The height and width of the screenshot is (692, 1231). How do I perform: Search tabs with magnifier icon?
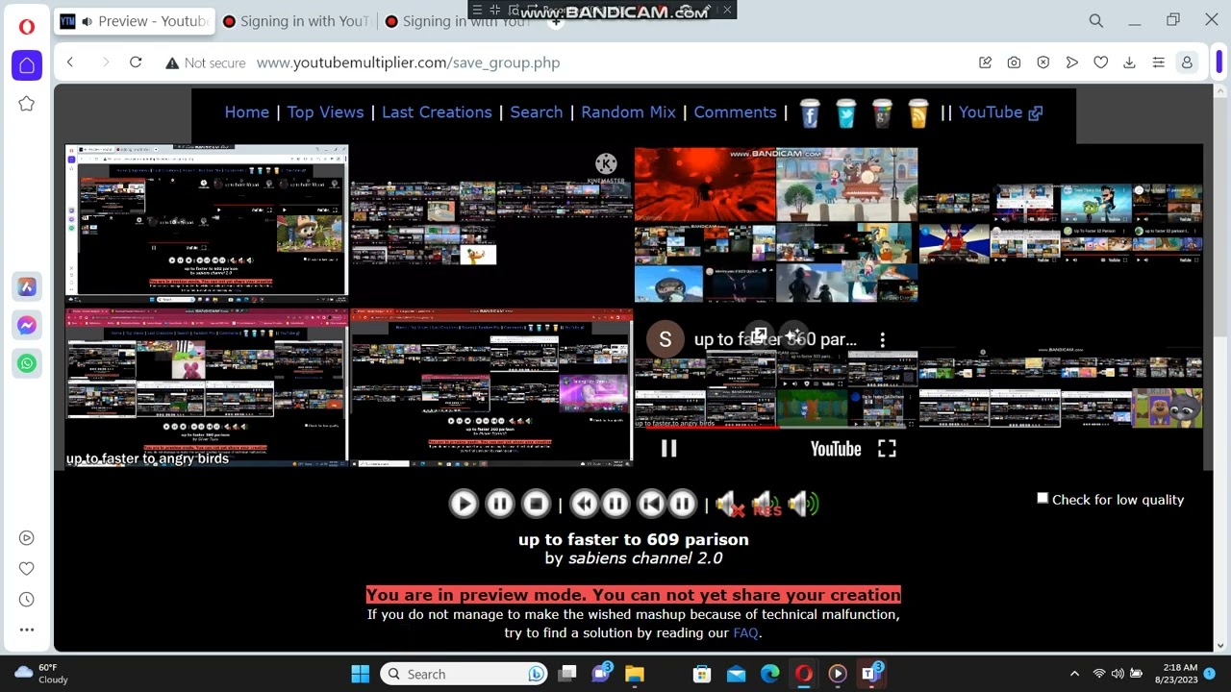coord(1095,20)
